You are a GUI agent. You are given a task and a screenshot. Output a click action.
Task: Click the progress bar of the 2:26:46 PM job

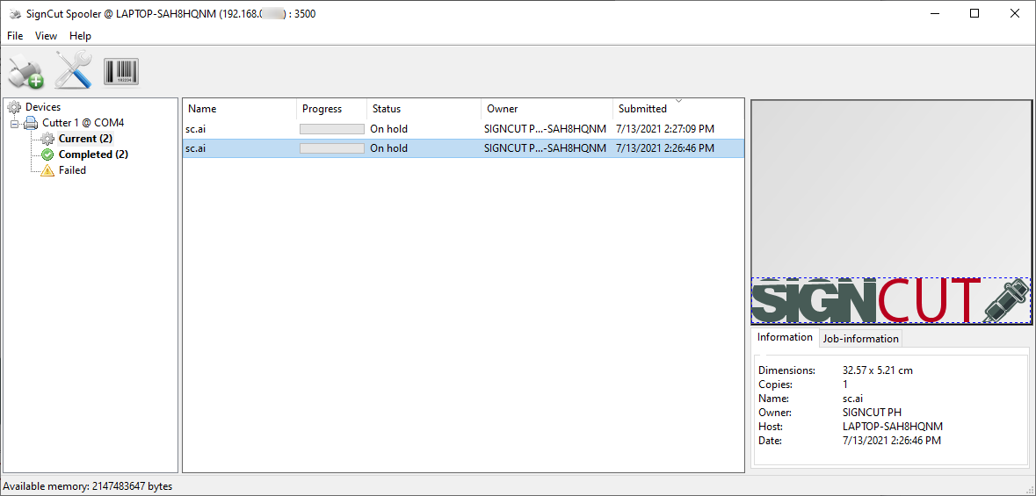point(331,148)
